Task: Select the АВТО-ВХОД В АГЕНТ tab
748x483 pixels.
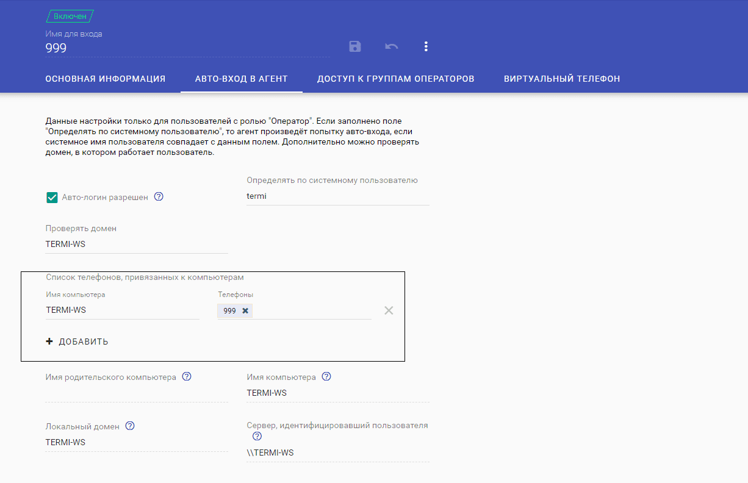Action: pyautogui.click(x=242, y=79)
